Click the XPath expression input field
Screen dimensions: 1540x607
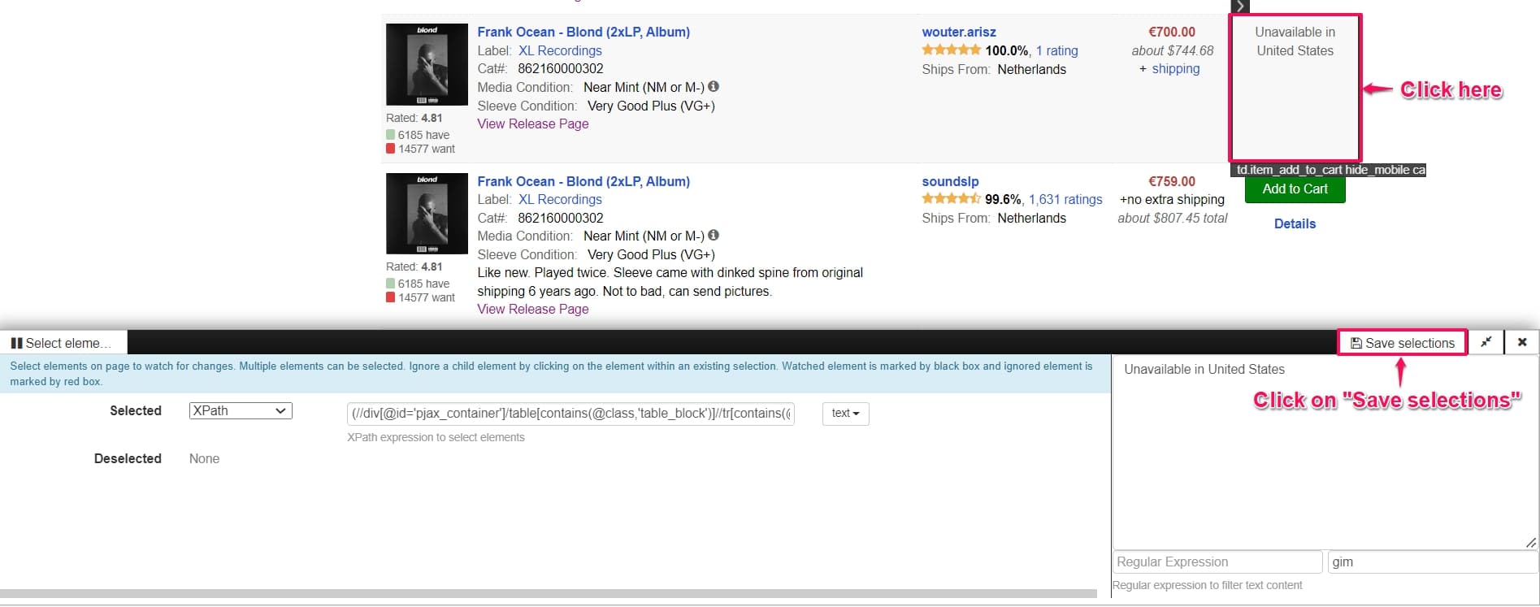tap(570, 414)
